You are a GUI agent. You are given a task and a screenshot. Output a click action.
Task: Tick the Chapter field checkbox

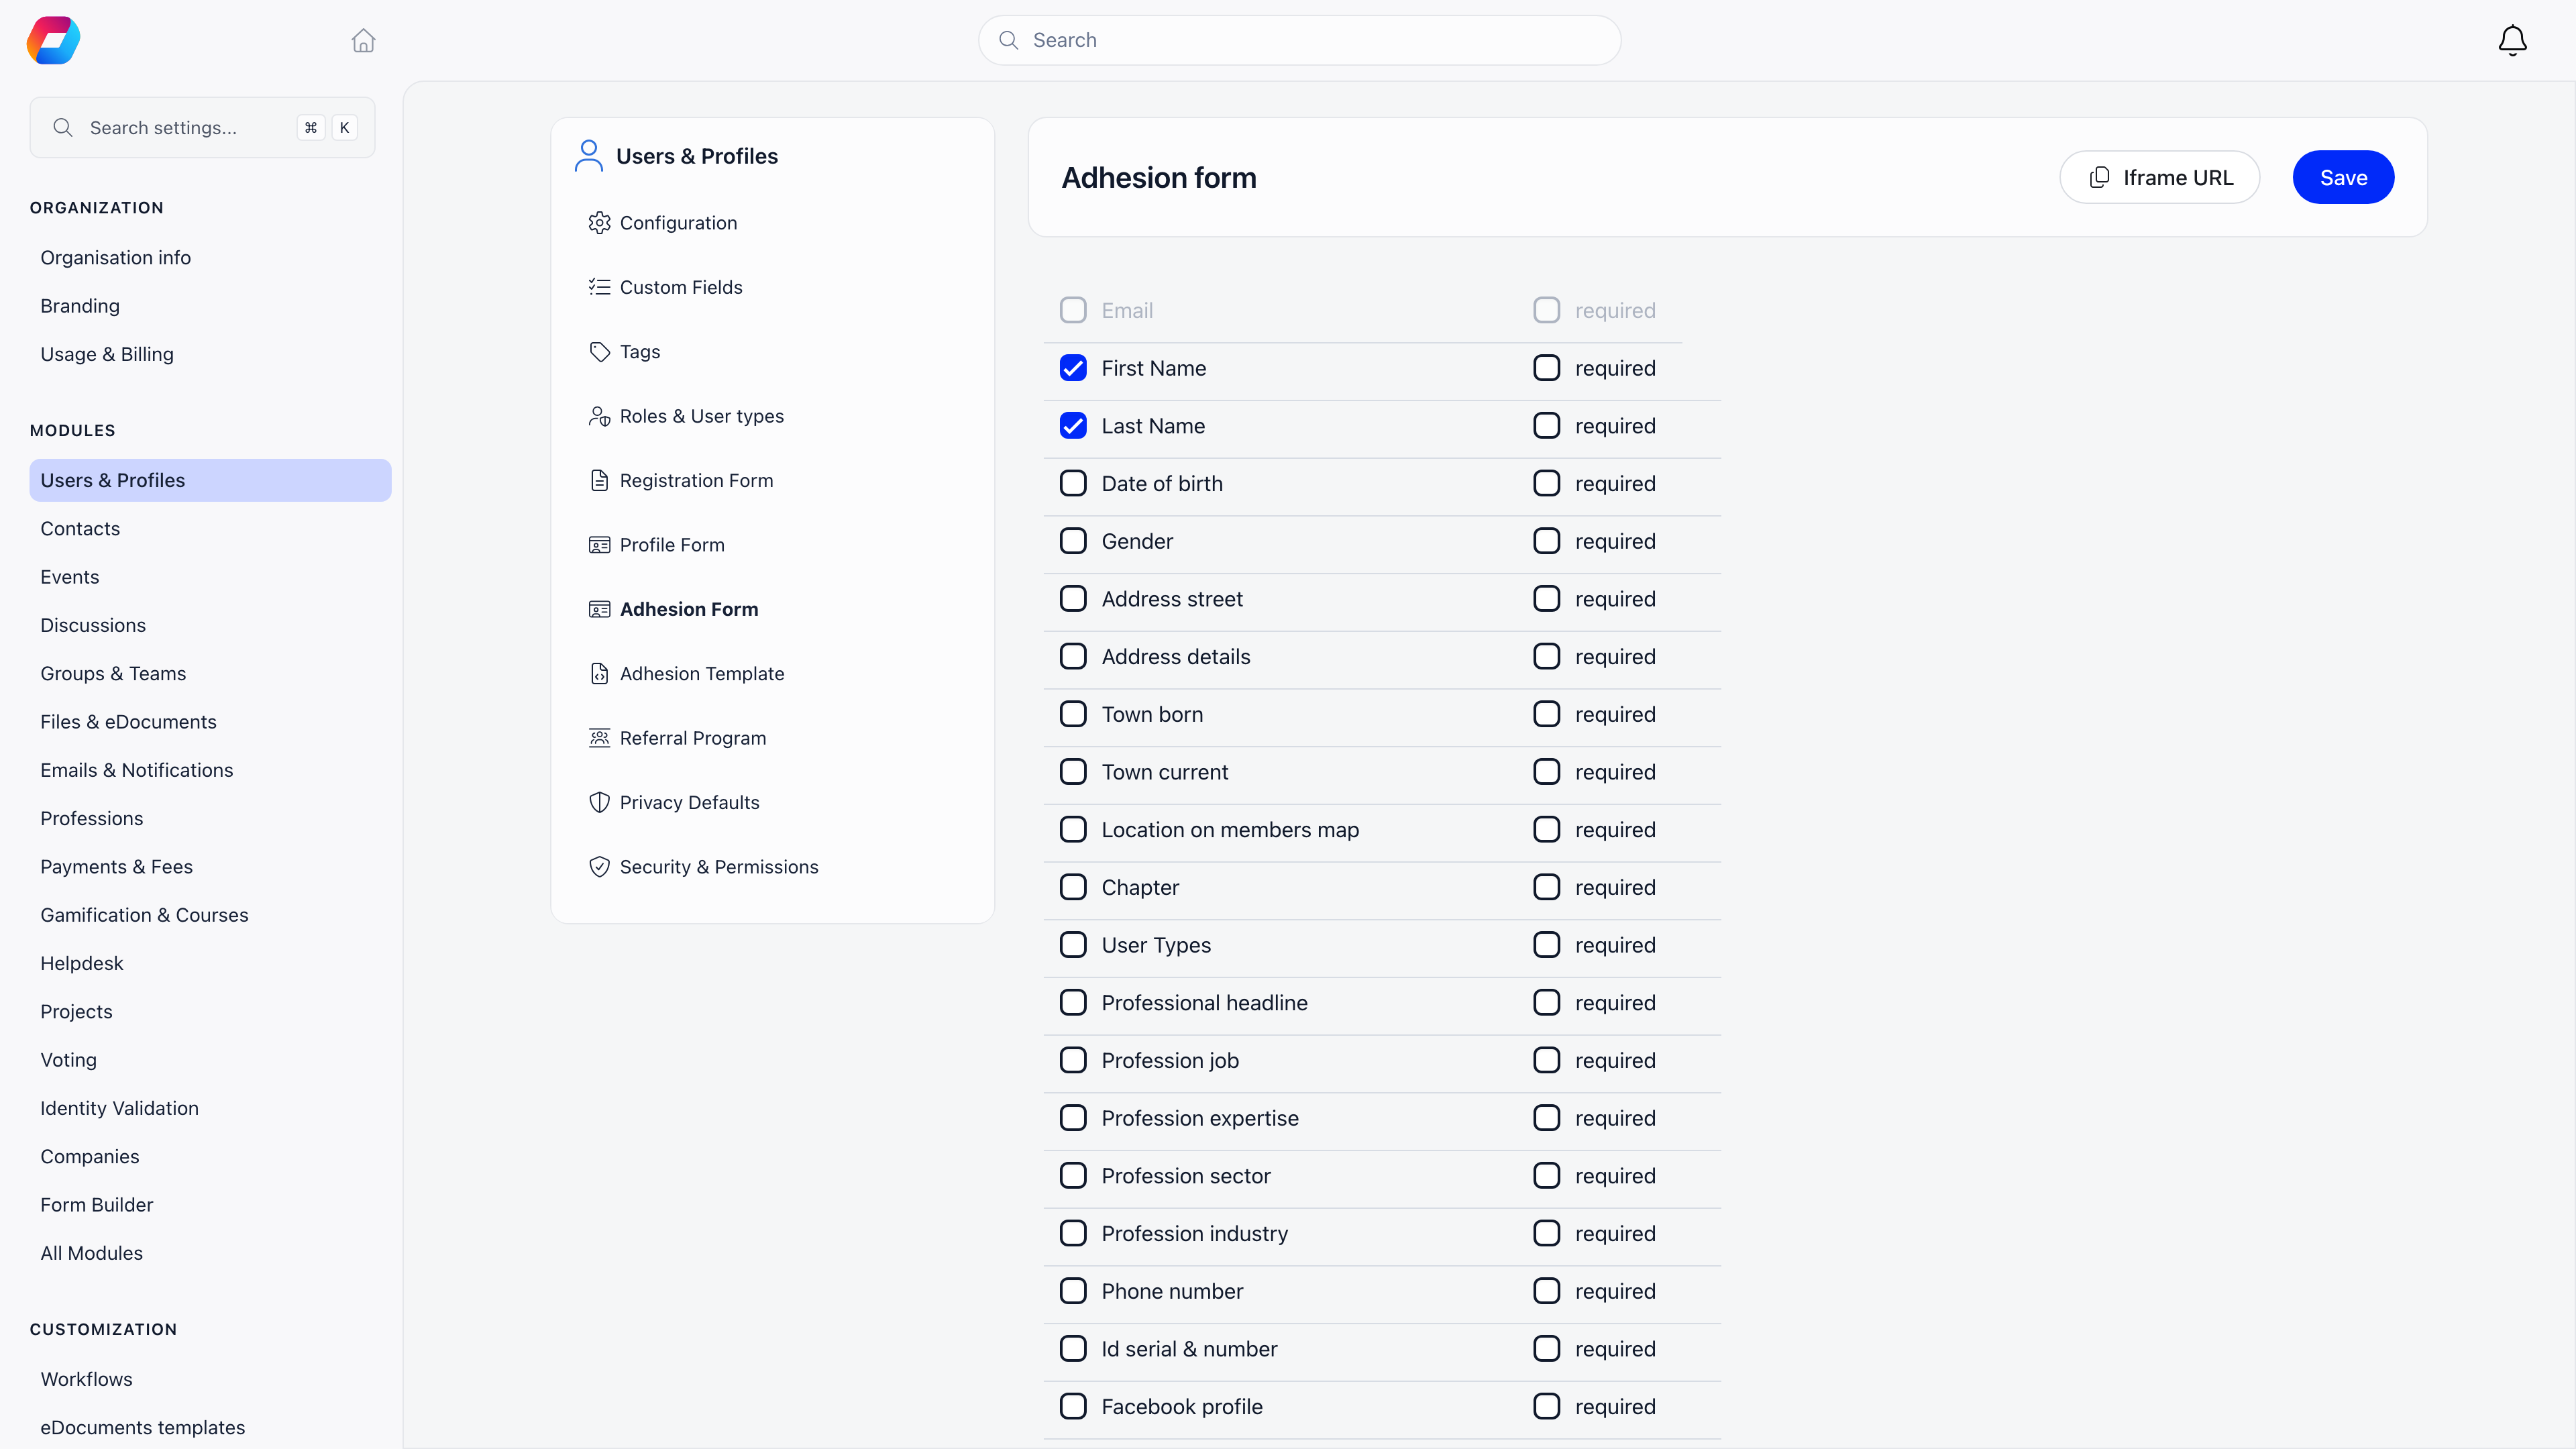[1073, 887]
